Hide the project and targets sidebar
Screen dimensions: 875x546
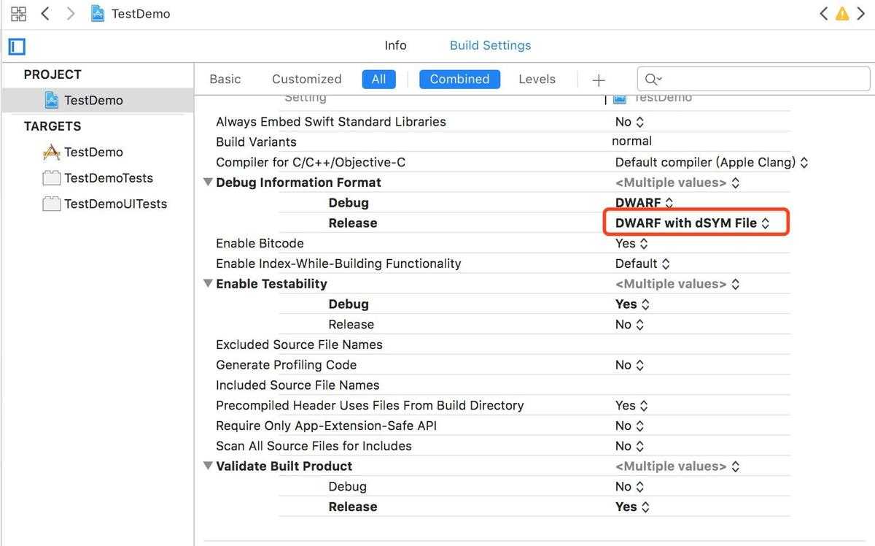[x=17, y=47]
